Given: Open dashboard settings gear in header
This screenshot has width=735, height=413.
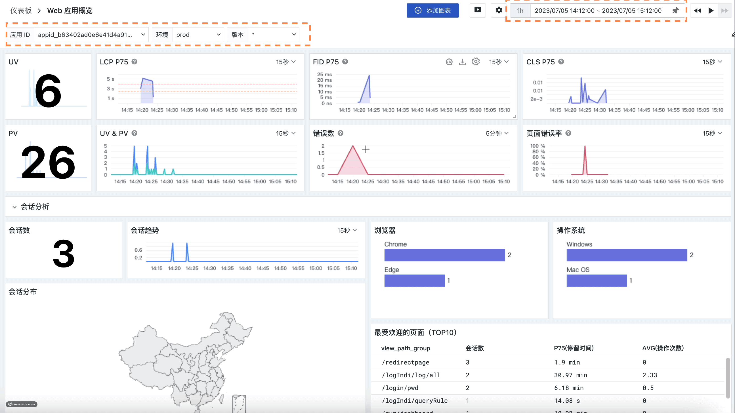Looking at the screenshot, I should pos(499,10).
